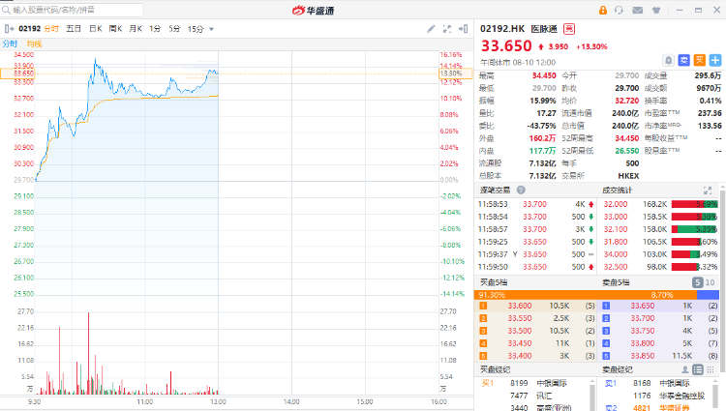Collapse the left panel arrow icon beside 02192

click(9, 29)
